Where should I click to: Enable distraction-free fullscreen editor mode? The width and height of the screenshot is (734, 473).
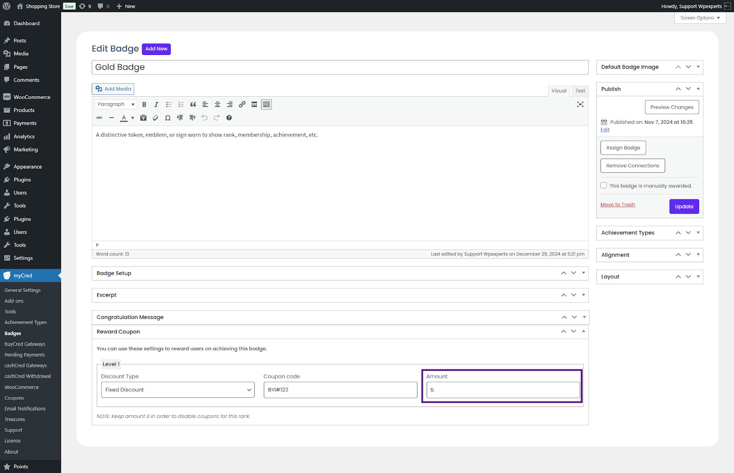tap(580, 104)
